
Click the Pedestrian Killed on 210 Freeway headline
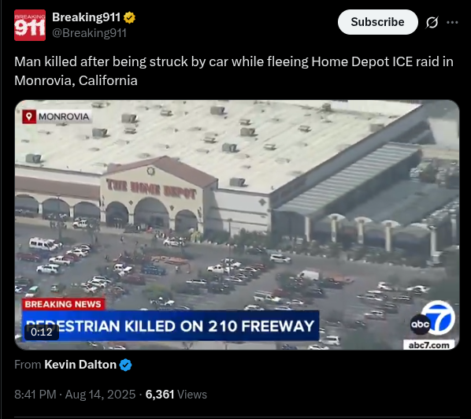click(x=170, y=326)
